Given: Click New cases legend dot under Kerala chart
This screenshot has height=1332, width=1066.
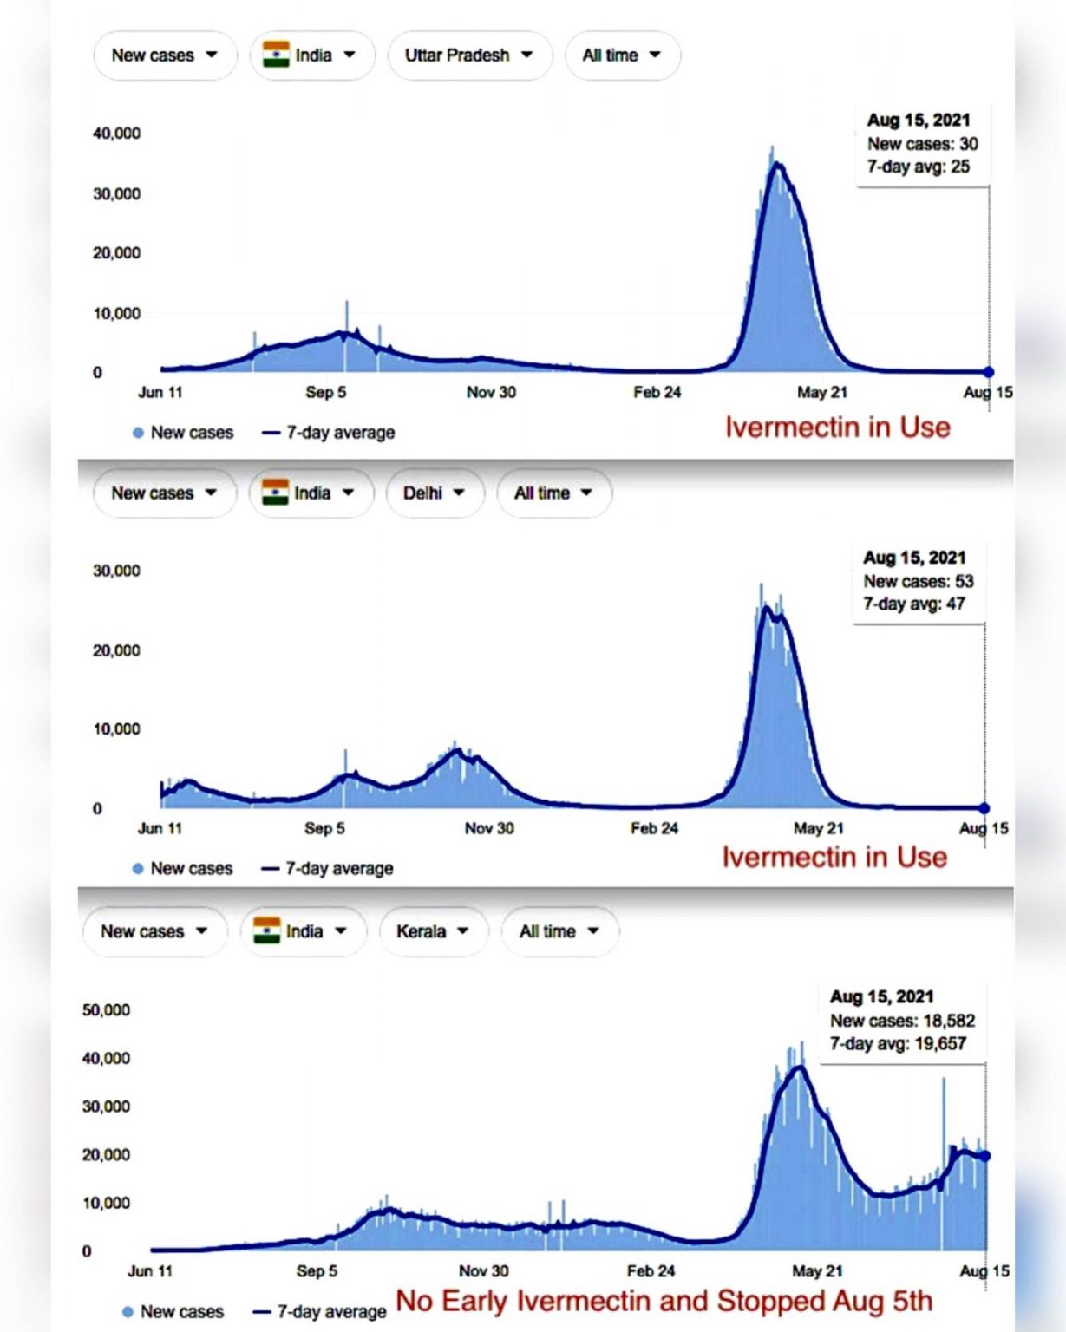Looking at the screenshot, I should [128, 1312].
